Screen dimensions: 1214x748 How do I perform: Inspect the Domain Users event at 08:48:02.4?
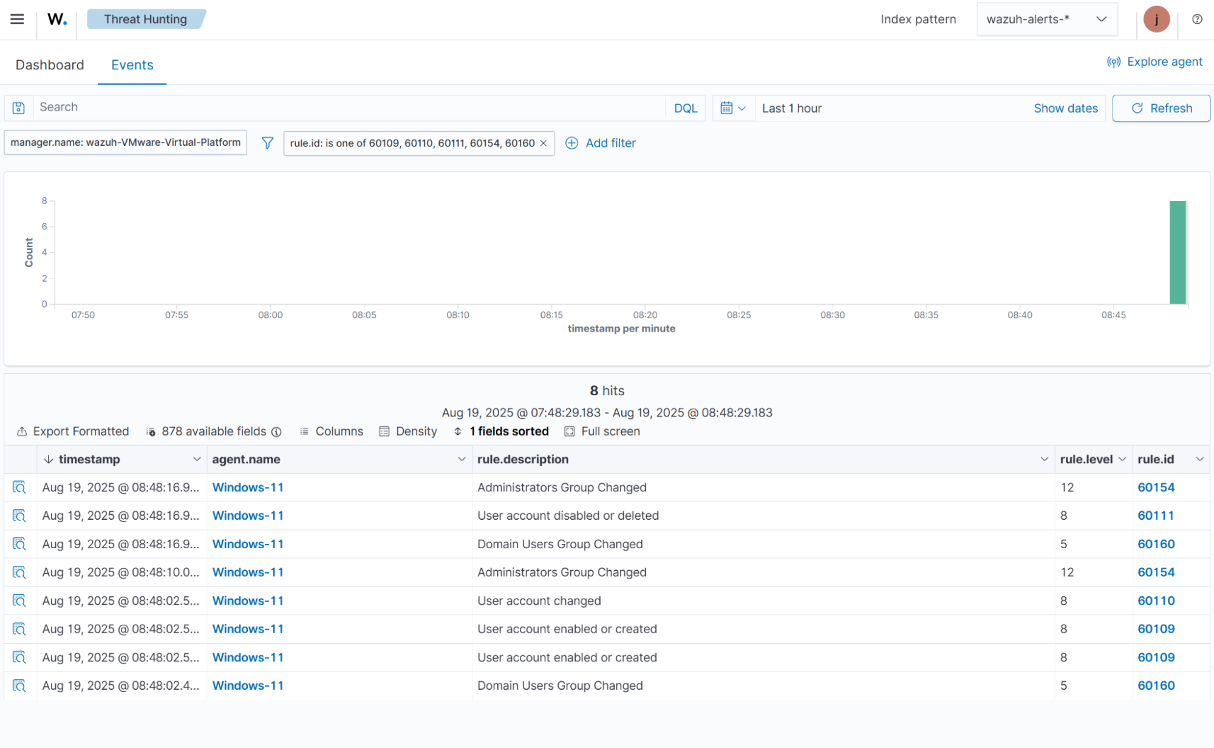pyautogui.click(x=19, y=685)
